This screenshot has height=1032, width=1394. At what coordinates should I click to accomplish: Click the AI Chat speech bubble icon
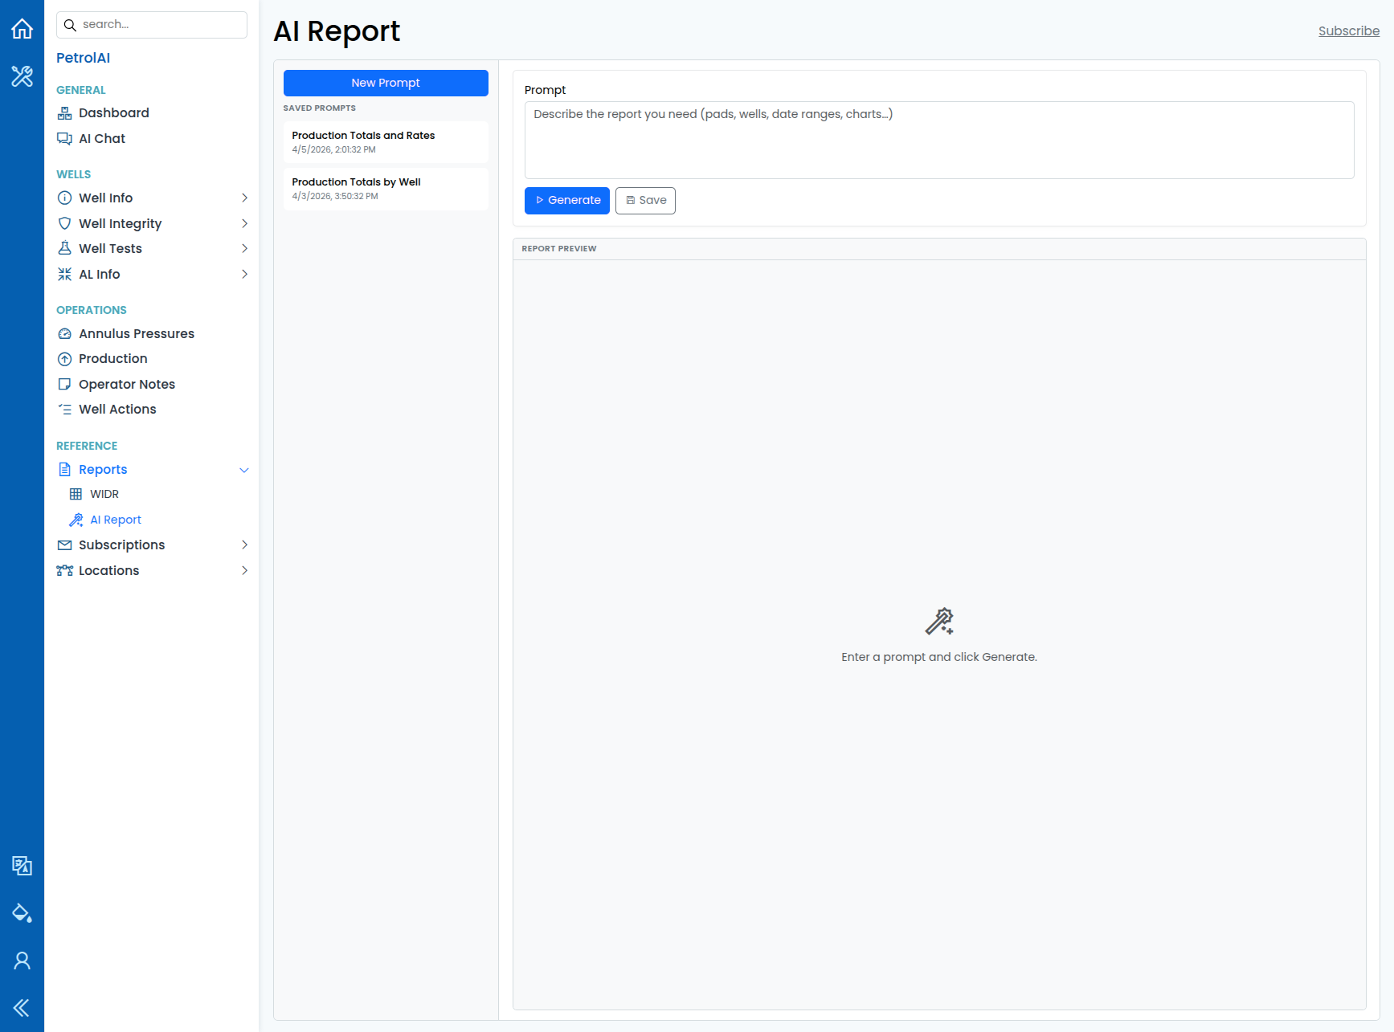65,139
